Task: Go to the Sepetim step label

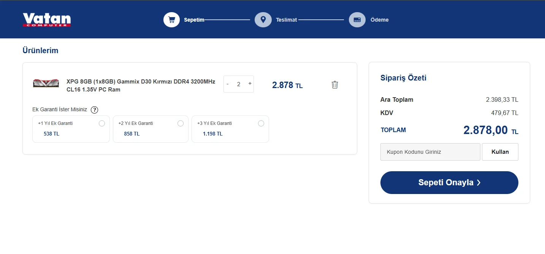Action: point(194,20)
